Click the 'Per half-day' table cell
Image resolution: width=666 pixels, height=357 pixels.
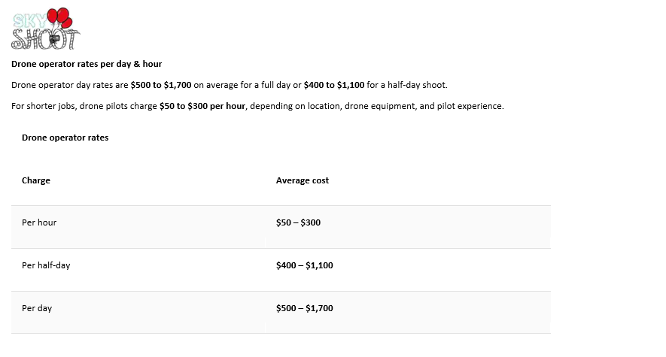46,265
